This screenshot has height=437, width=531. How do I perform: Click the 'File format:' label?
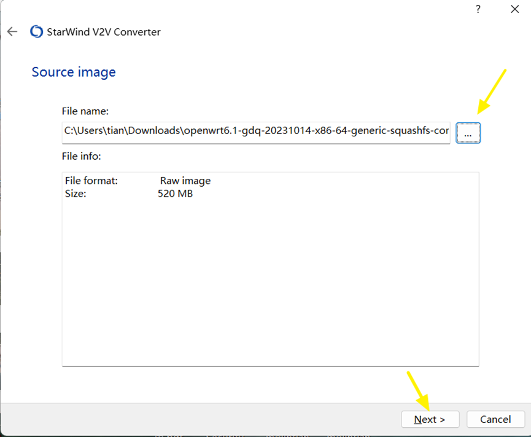[x=91, y=181]
